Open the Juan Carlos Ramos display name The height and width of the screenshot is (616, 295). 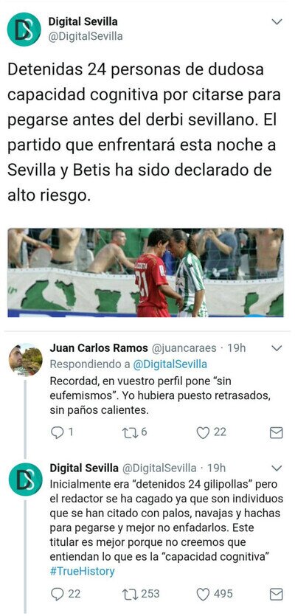point(99,348)
